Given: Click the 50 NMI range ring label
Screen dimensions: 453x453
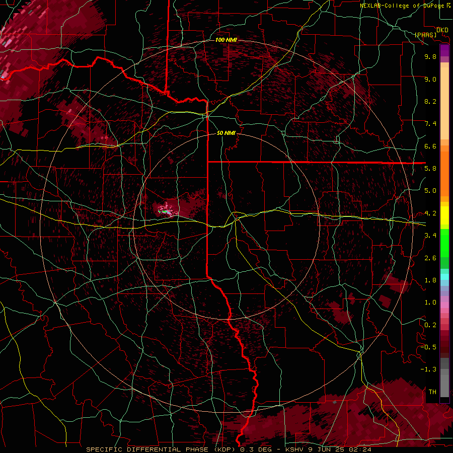Looking at the screenshot, I should click(x=226, y=133).
